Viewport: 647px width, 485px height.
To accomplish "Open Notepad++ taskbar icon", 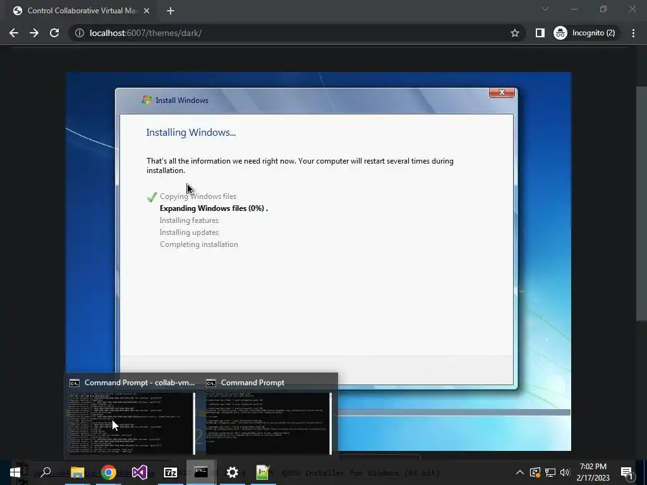I will coord(263,472).
